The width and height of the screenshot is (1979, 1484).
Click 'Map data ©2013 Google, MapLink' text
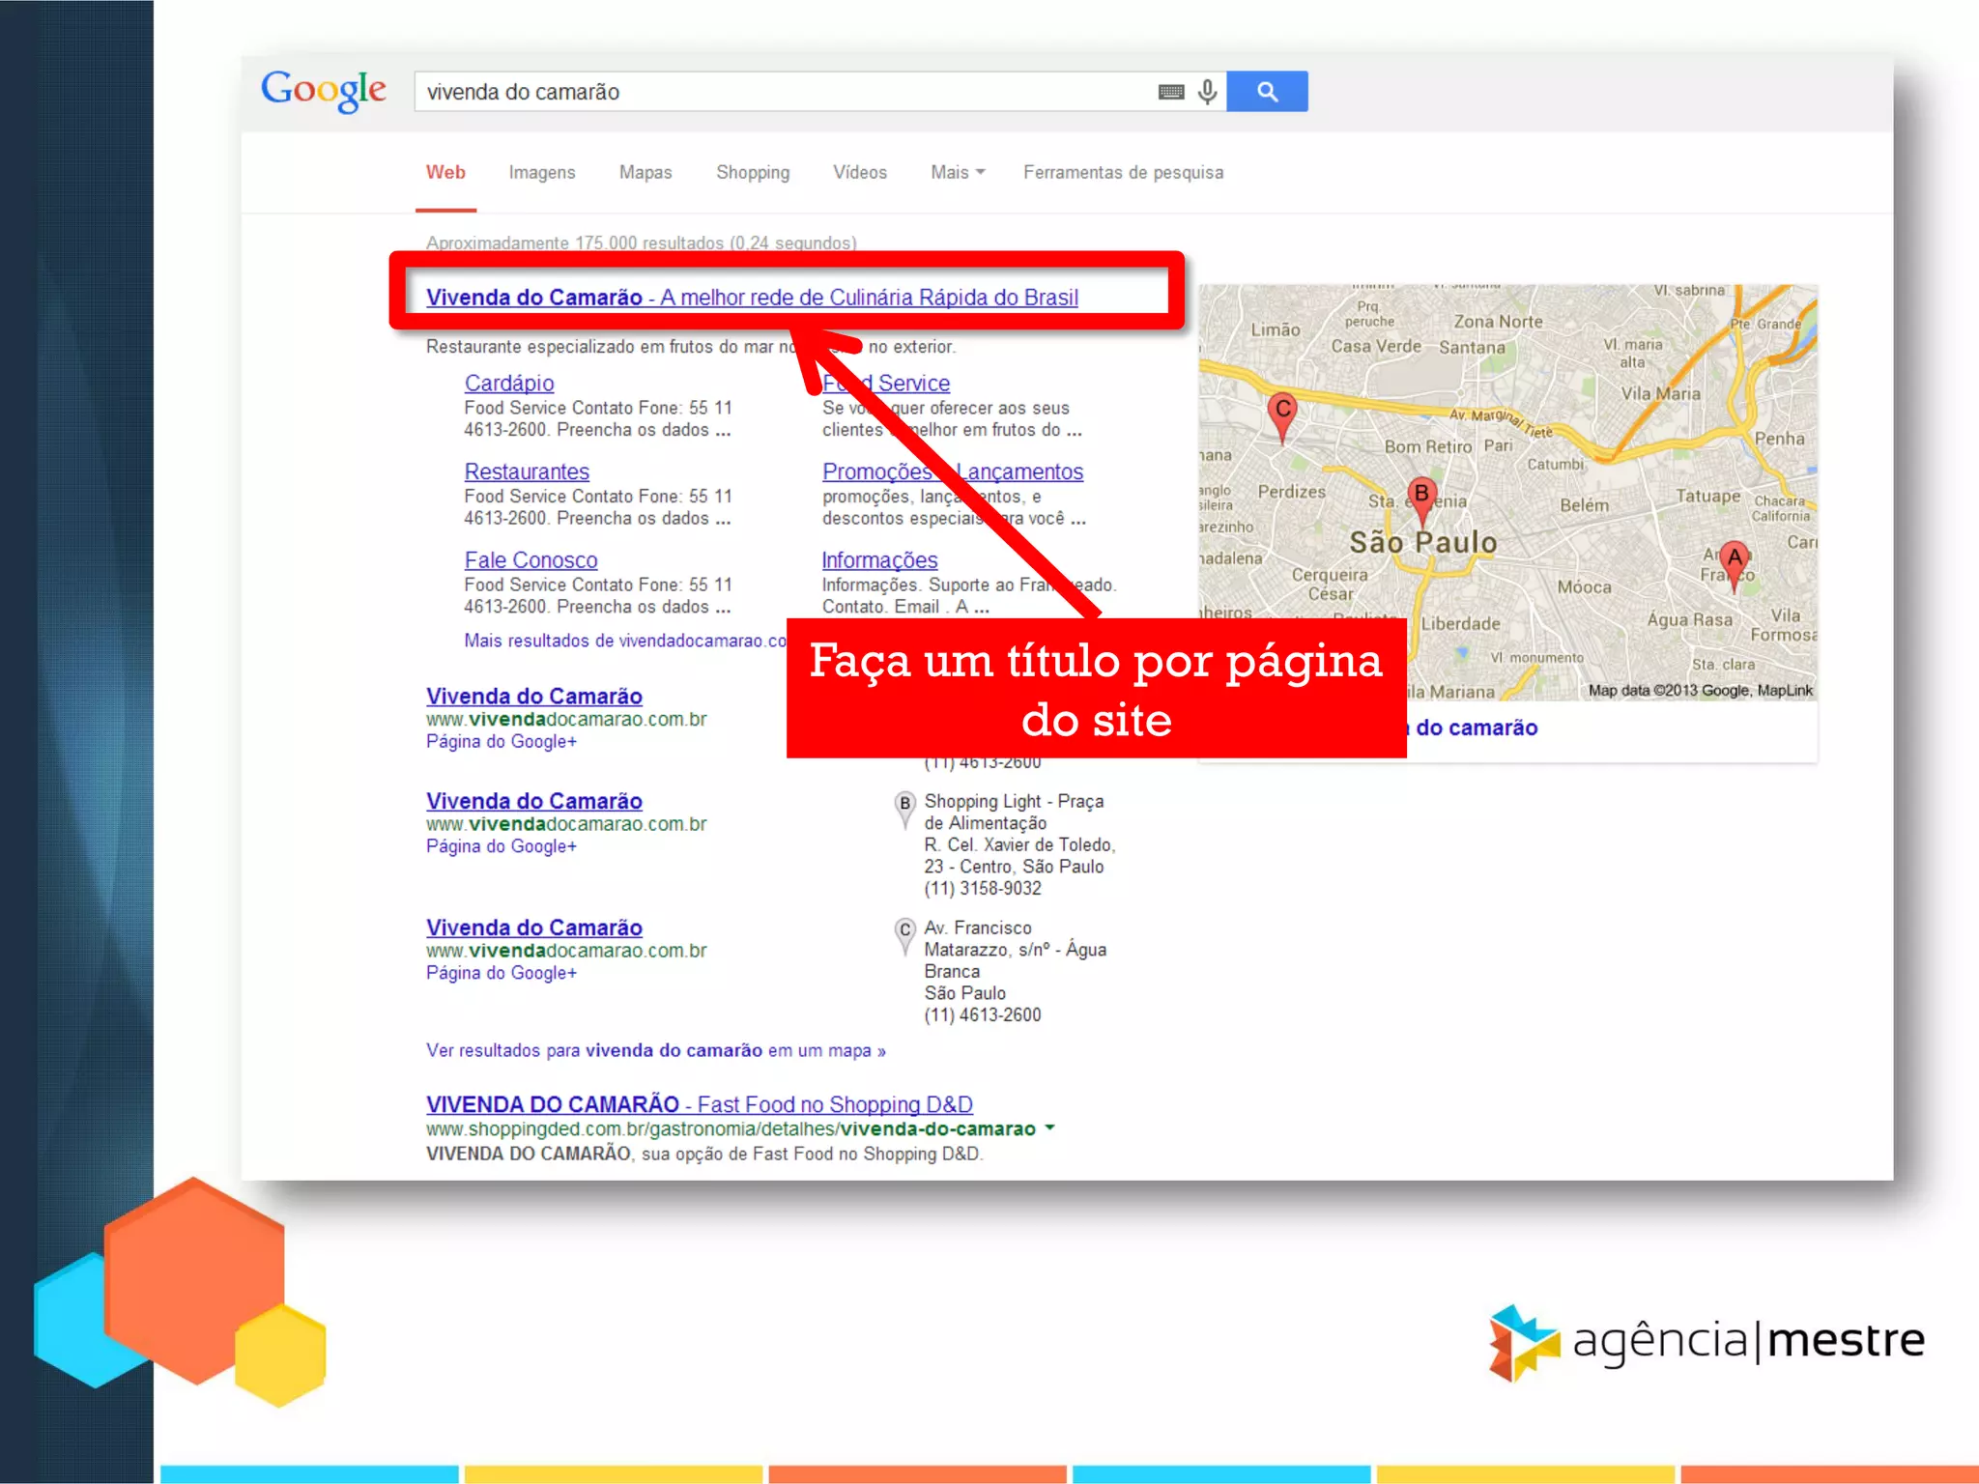(x=1700, y=690)
